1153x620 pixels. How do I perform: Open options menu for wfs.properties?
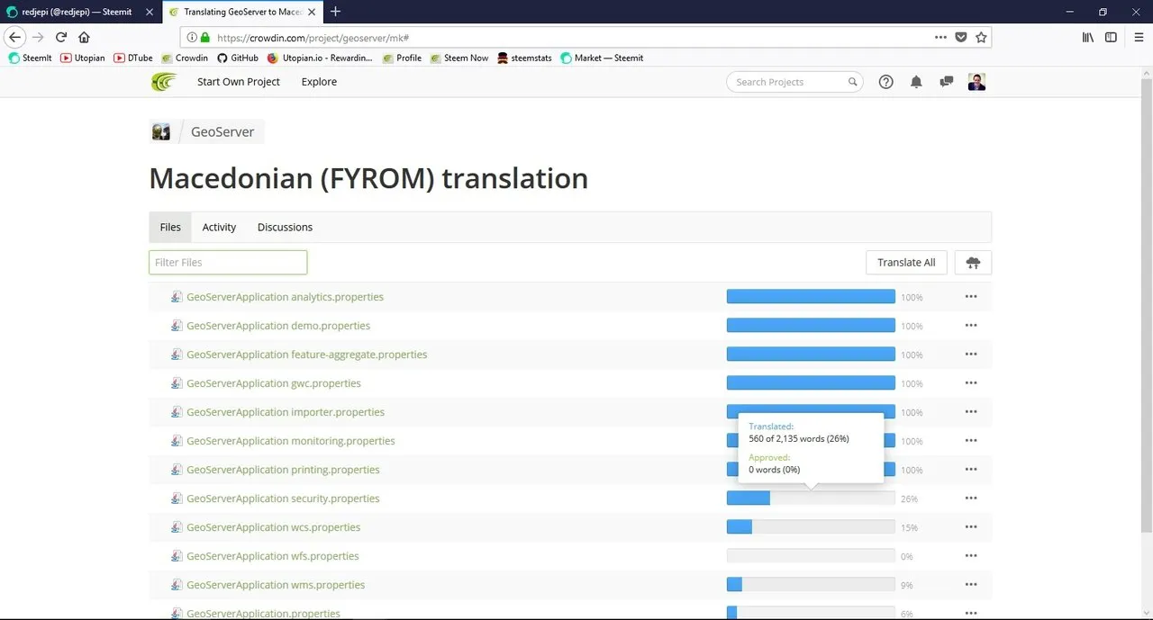tap(971, 556)
